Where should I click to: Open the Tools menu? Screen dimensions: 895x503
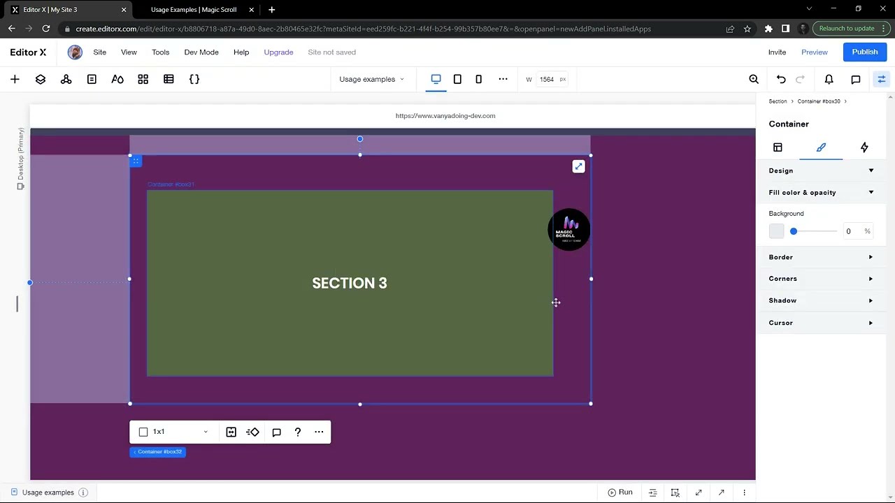click(x=161, y=52)
